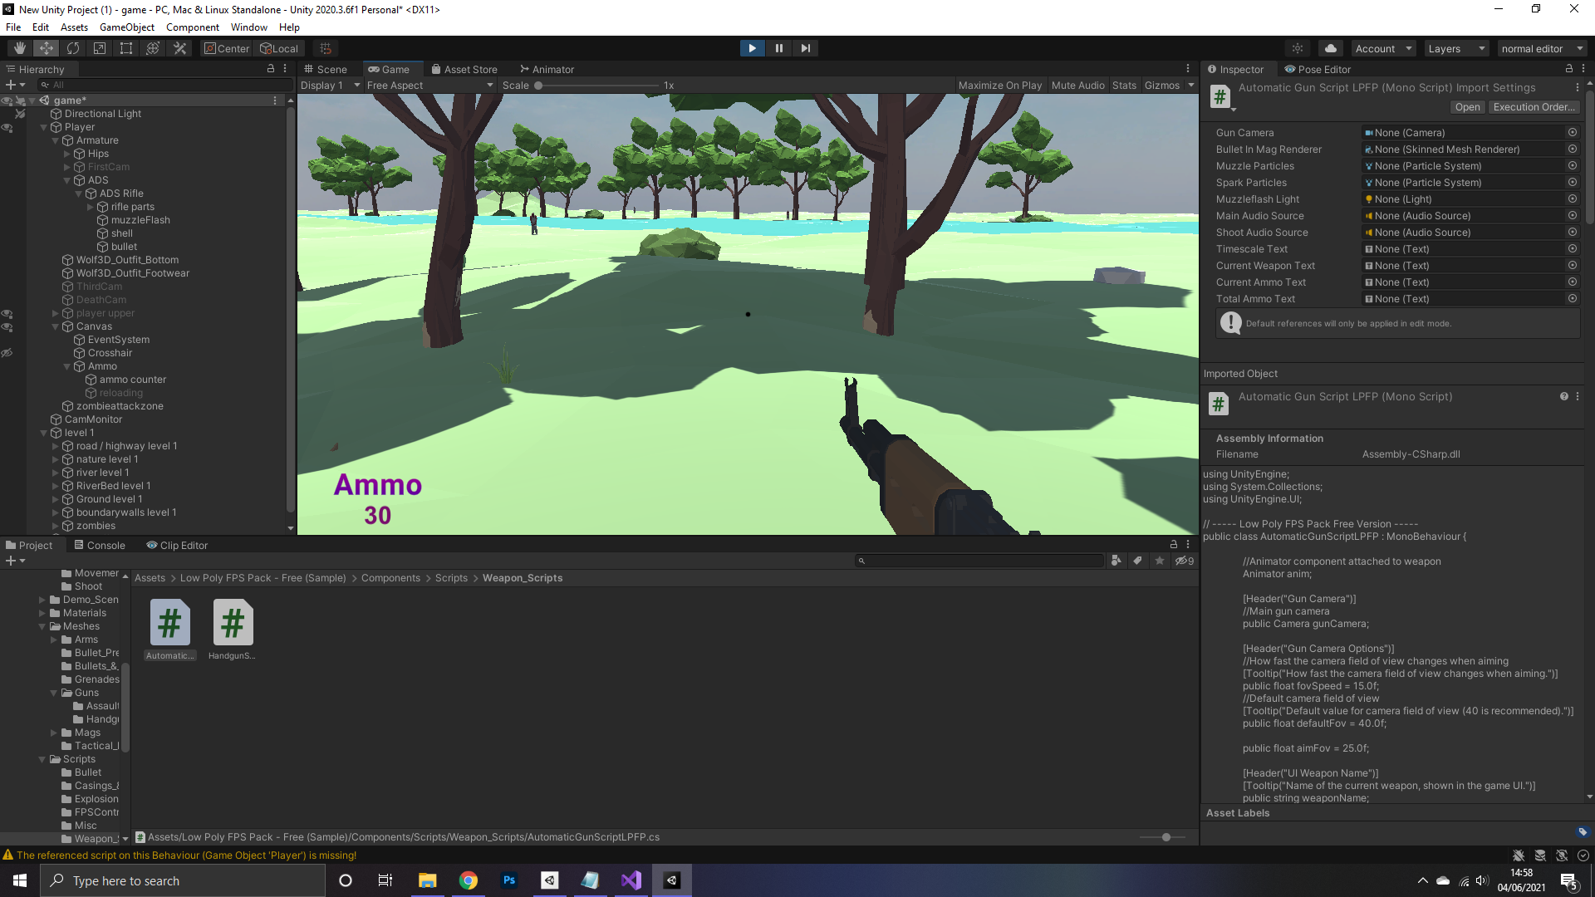Image resolution: width=1595 pixels, height=897 pixels.
Task: Select the Rect transform tool
Action: 126,48
